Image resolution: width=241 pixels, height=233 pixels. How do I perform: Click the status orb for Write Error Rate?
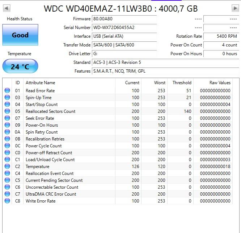click(x=7, y=201)
